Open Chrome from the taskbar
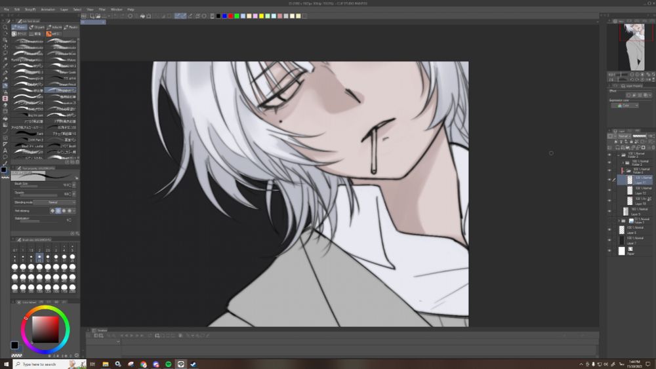The height and width of the screenshot is (369, 656). pyautogui.click(x=144, y=364)
